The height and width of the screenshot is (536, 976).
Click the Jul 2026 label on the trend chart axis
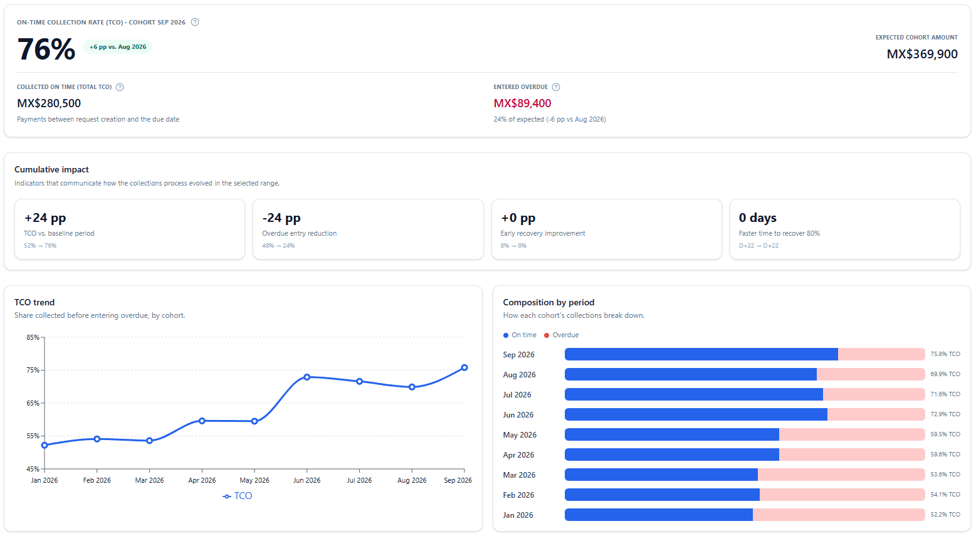[359, 481]
